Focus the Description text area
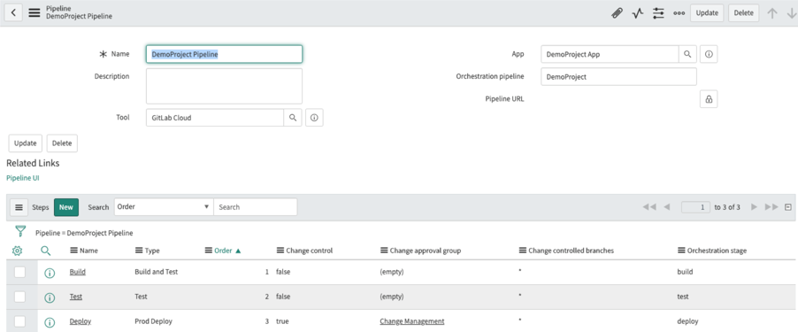798x332 pixels. [x=225, y=86]
